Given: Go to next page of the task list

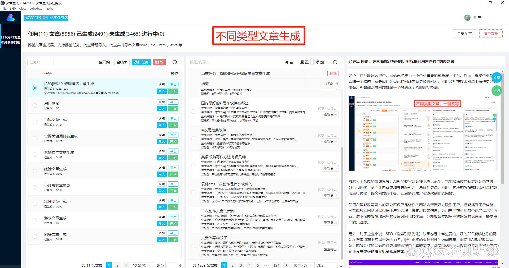Looking at the screenshot, I should [126, 265].
